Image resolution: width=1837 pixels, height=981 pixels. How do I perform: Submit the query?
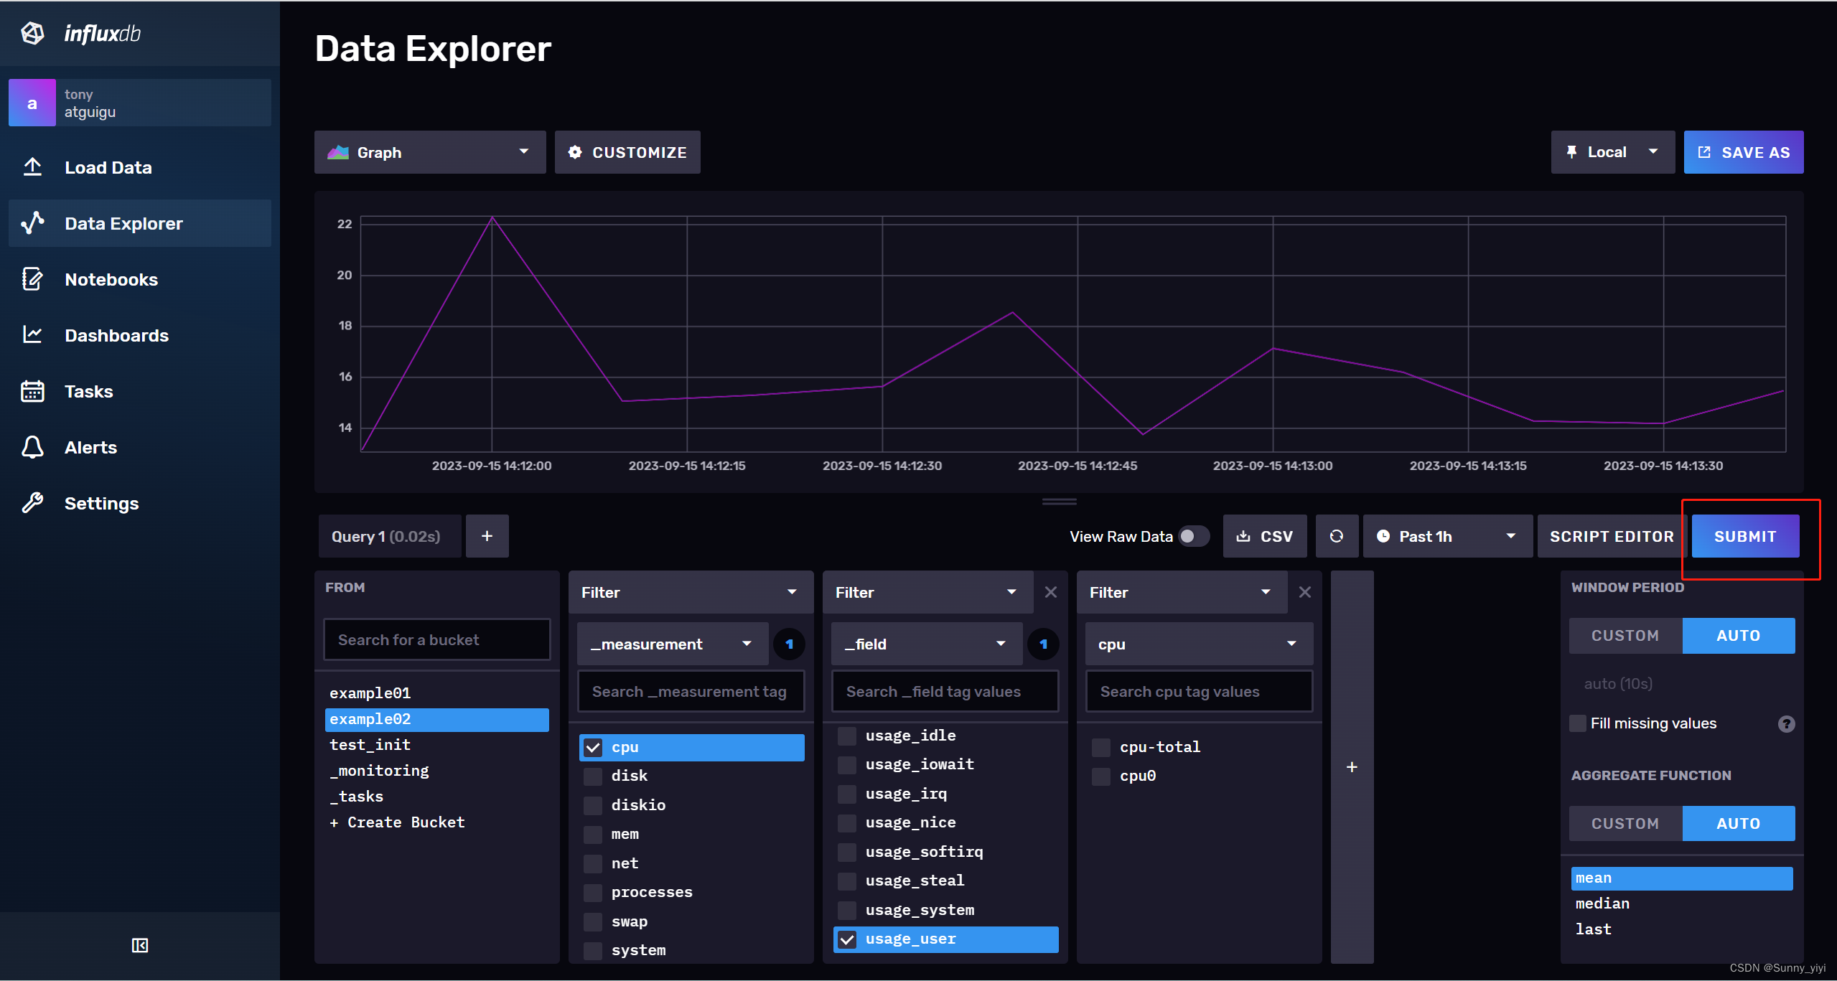coord(1745,536)
